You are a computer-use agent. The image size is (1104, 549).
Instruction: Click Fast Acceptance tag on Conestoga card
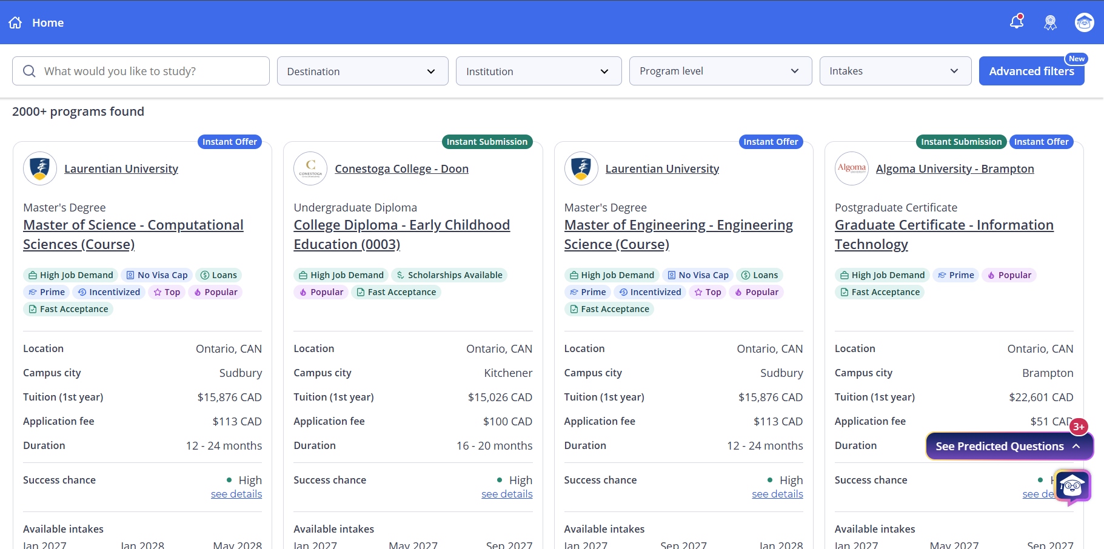tap(396, 292)
